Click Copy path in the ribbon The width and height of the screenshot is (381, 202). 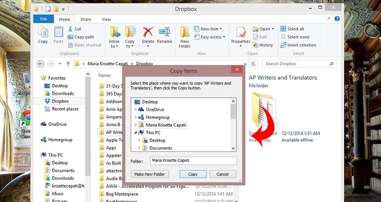pos(81,37)
